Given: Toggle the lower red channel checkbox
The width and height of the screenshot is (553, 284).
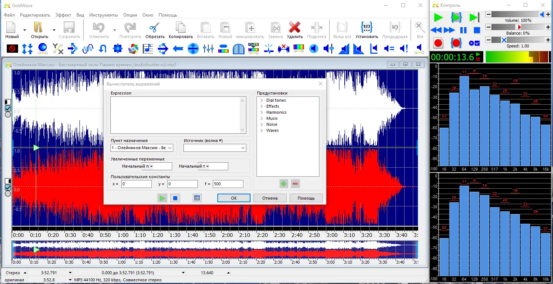Looking at the screenshot, I should (8, 188).
